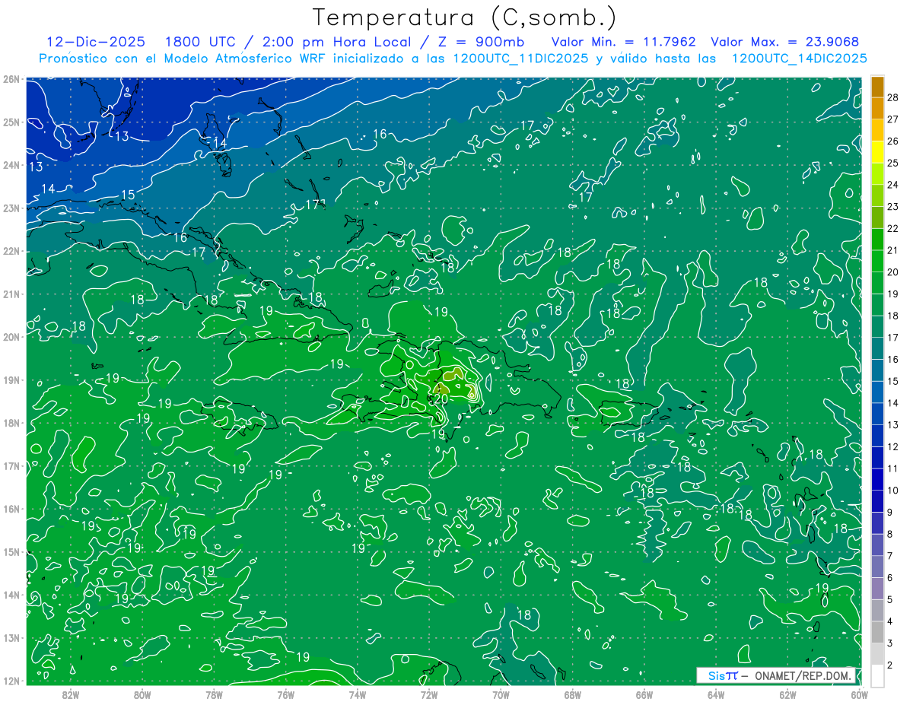Click the 74W longitude axis label
This screenshot has height=705, width=913.
click(358, 694)
